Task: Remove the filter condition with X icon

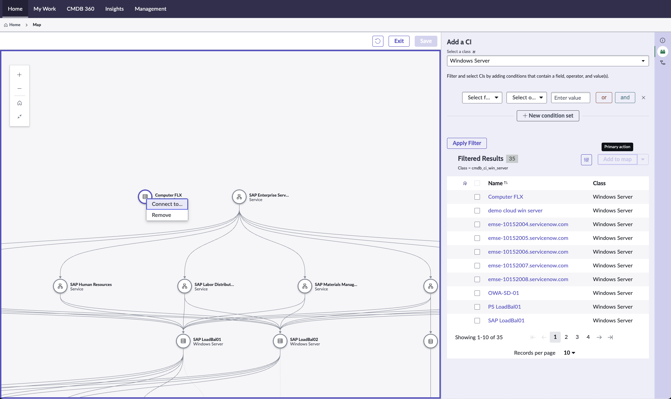Action: 644,98
